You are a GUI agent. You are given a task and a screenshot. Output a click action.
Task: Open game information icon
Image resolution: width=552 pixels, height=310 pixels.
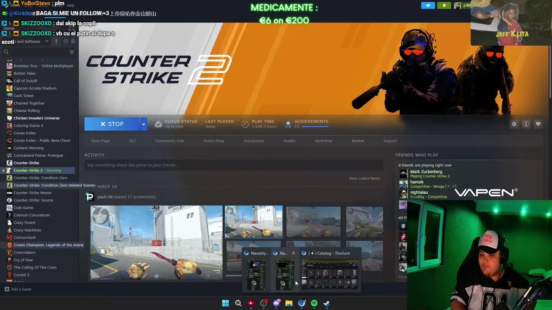tap(526, 124)
